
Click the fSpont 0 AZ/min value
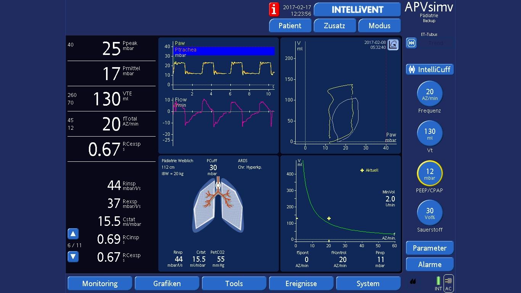[x=303, y=259]
